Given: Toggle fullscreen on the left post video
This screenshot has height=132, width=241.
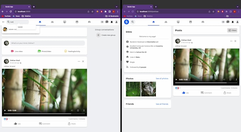Looking at the screenshot, I should point(78,110).
